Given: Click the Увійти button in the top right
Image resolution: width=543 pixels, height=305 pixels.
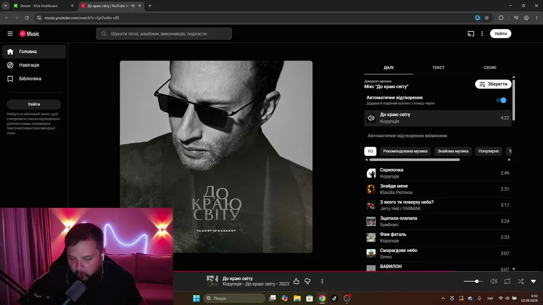Looking at the screenshot, I should 501,34.
